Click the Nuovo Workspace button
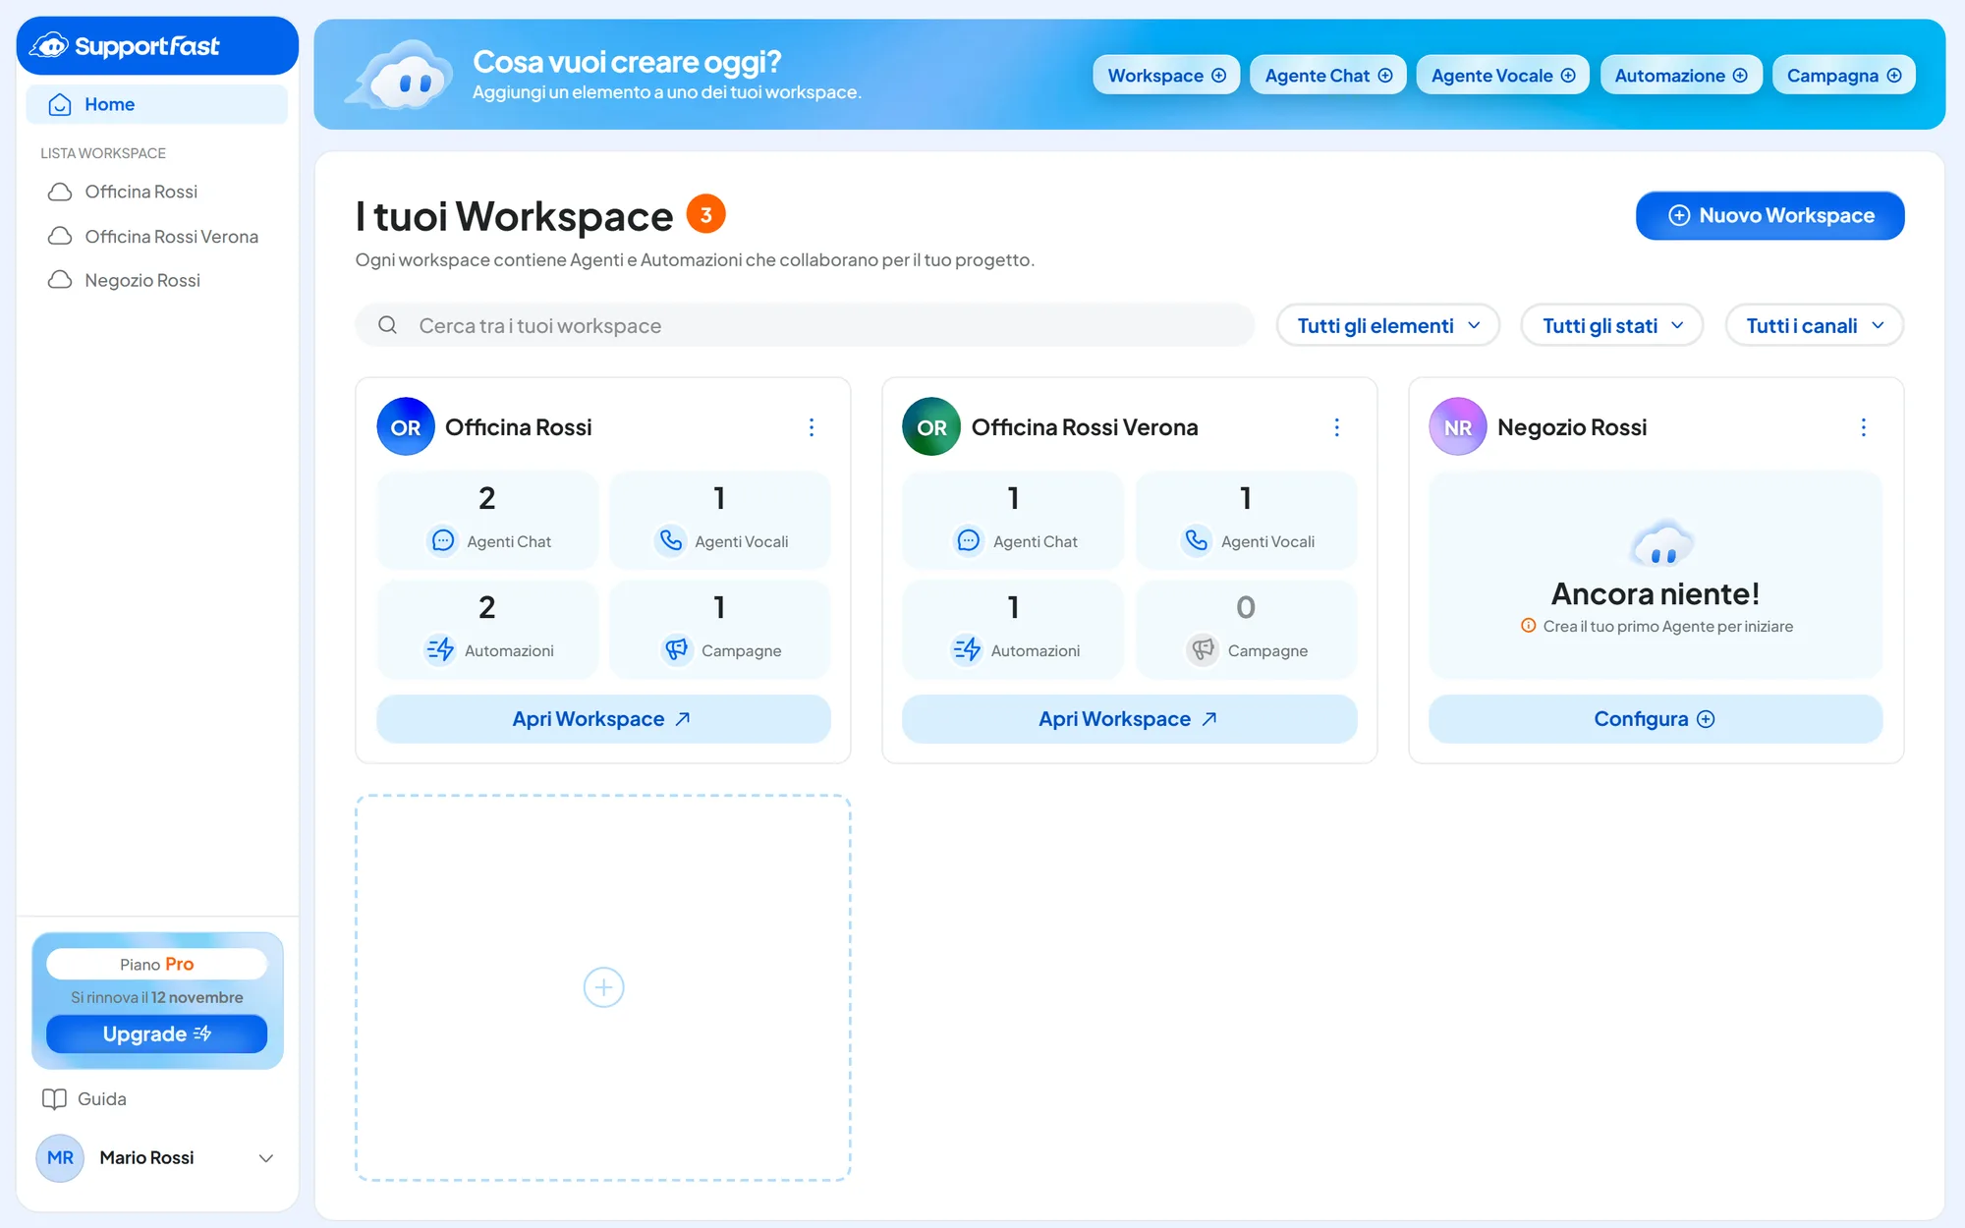 1770,215
